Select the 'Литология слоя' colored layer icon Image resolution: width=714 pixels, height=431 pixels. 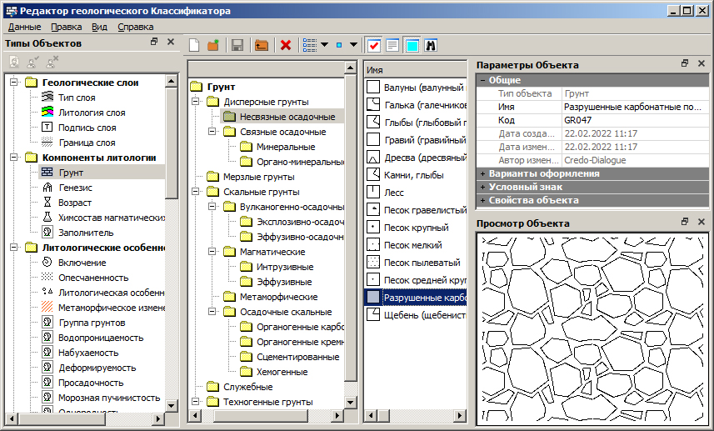click(x=47, y=113)
